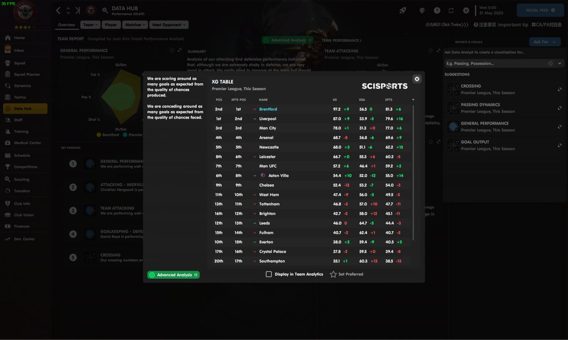Toggle the Set Preferred star
This screenshot has height=340, width=568.
coord(333,274)
